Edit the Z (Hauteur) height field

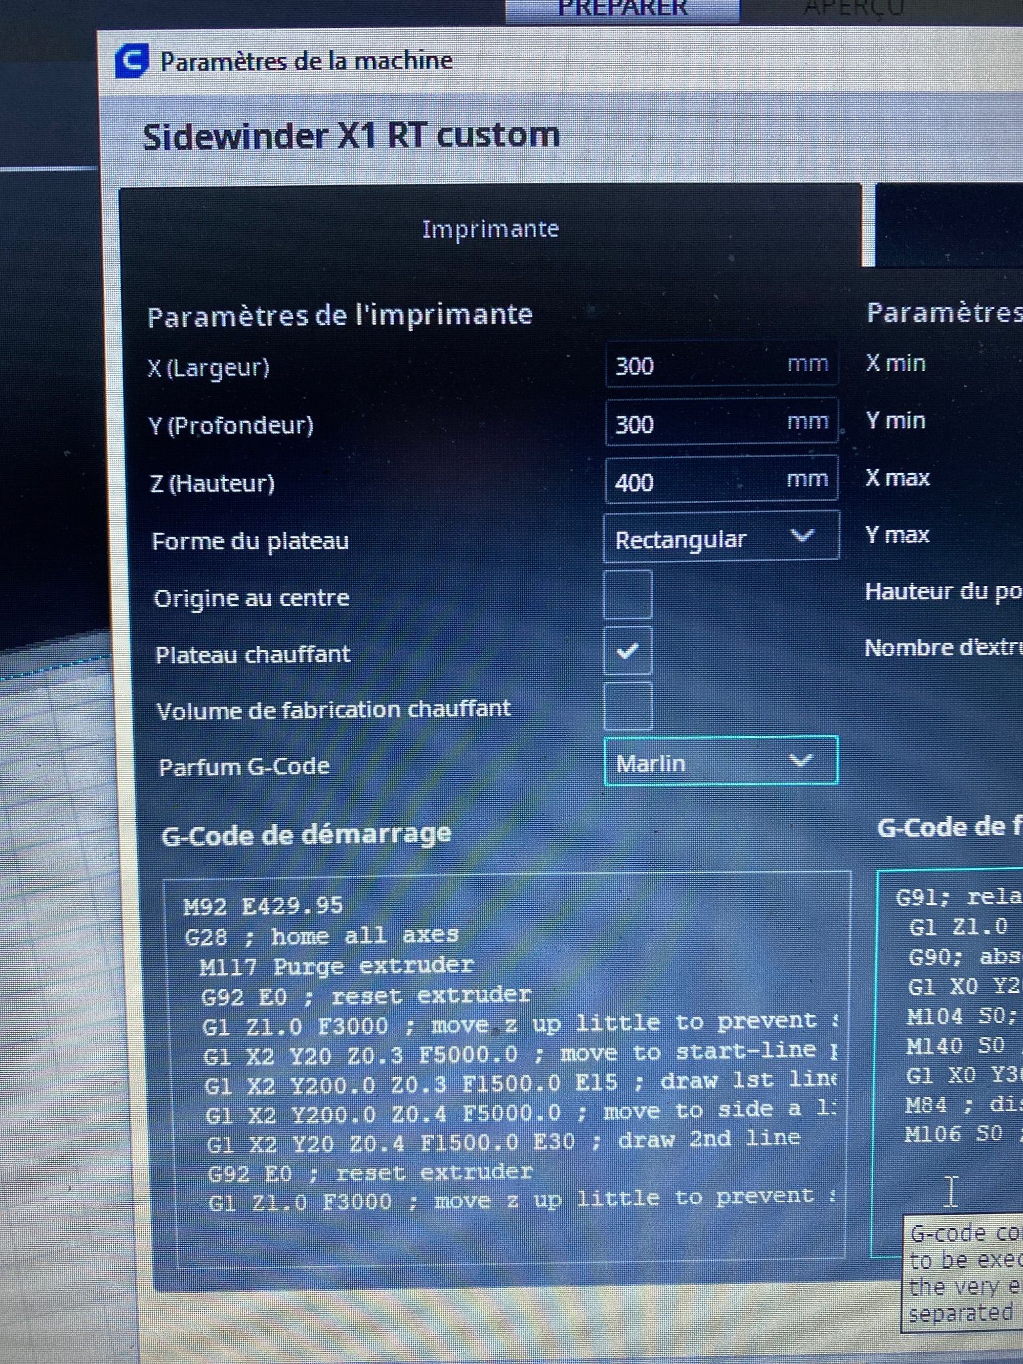(x=721, y=480)
